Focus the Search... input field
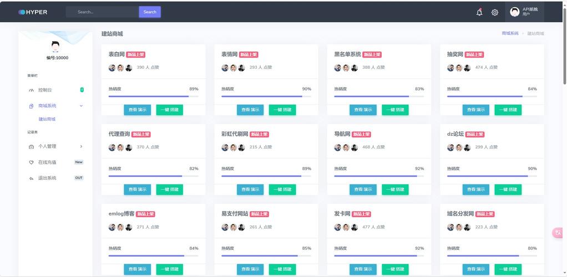 coord(102,12)
